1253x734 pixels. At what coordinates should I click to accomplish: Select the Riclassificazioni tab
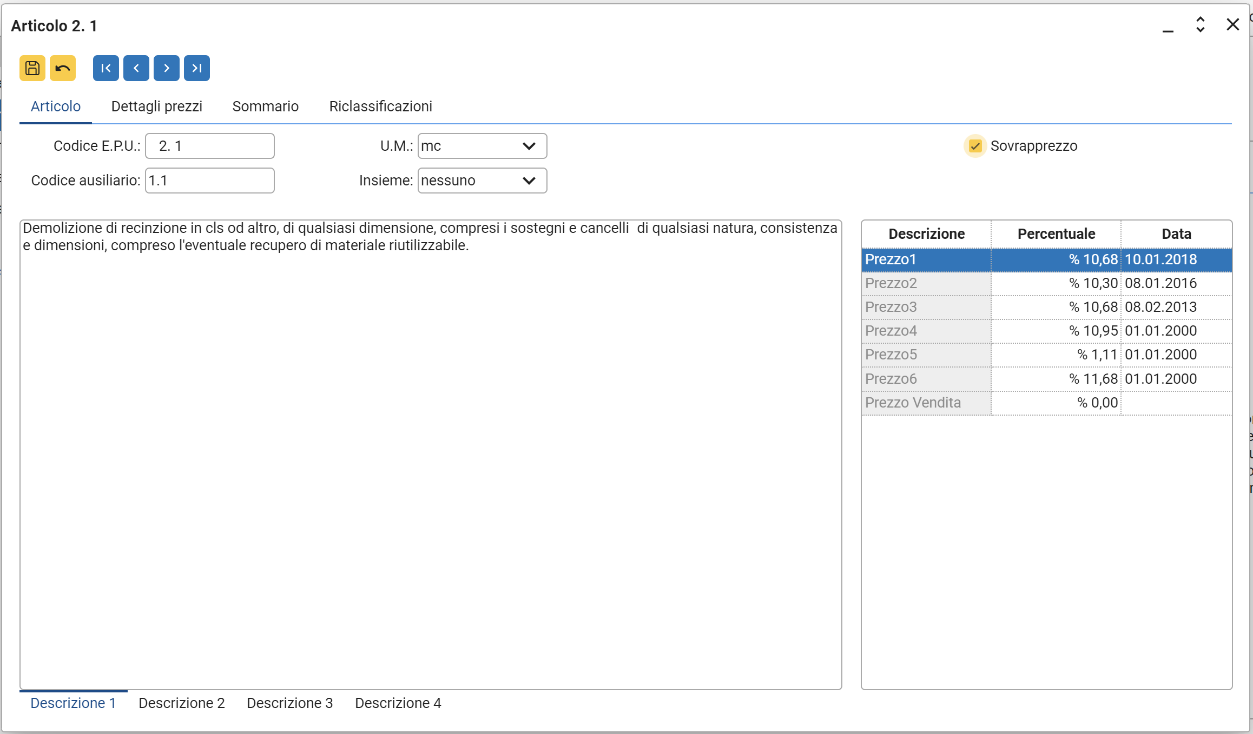click(380, 106)
